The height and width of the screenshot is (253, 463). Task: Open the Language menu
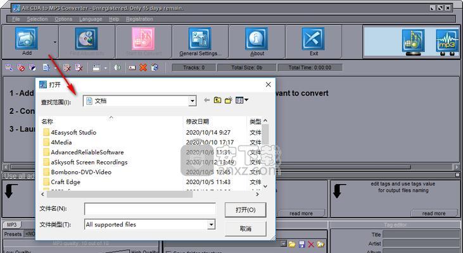91,19
